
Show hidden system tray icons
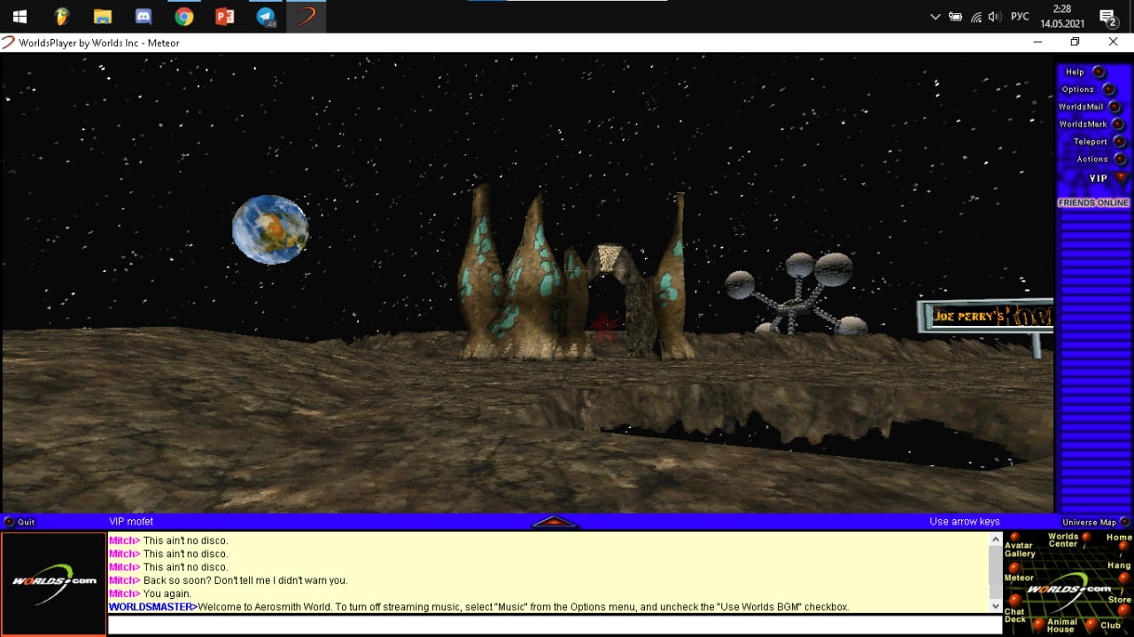[936, 17]
